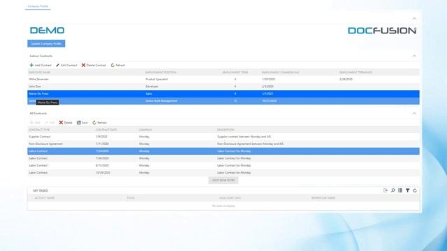The height and width of the screenshot is (251, 447).
Task: Click the search magnifier in My Tasks
Action: click(x=393, y=190)
